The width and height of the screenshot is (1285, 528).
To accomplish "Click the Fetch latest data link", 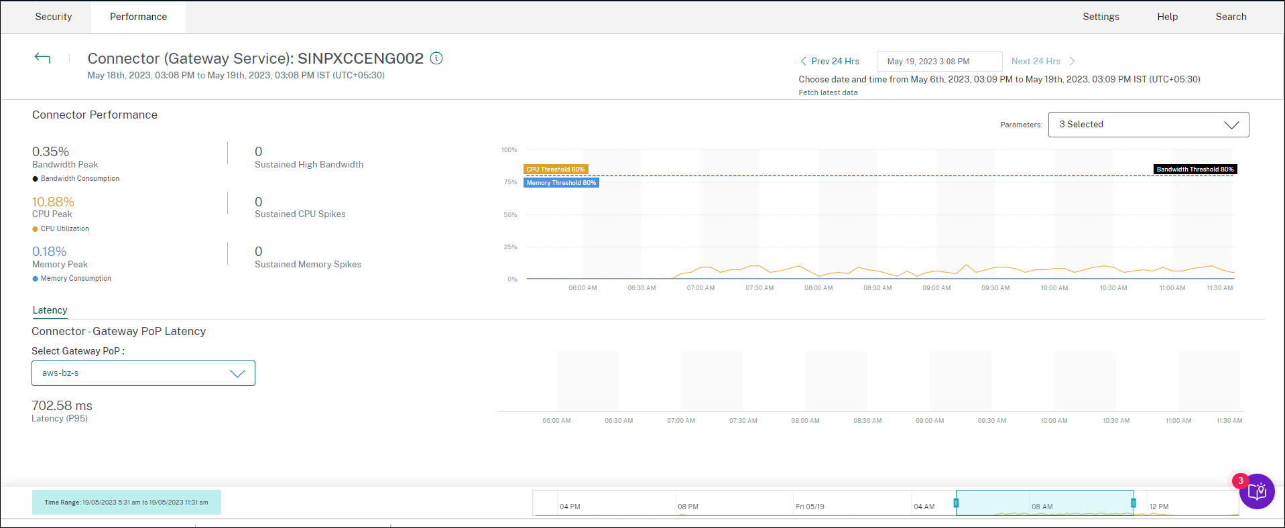I will click(827, 93).
